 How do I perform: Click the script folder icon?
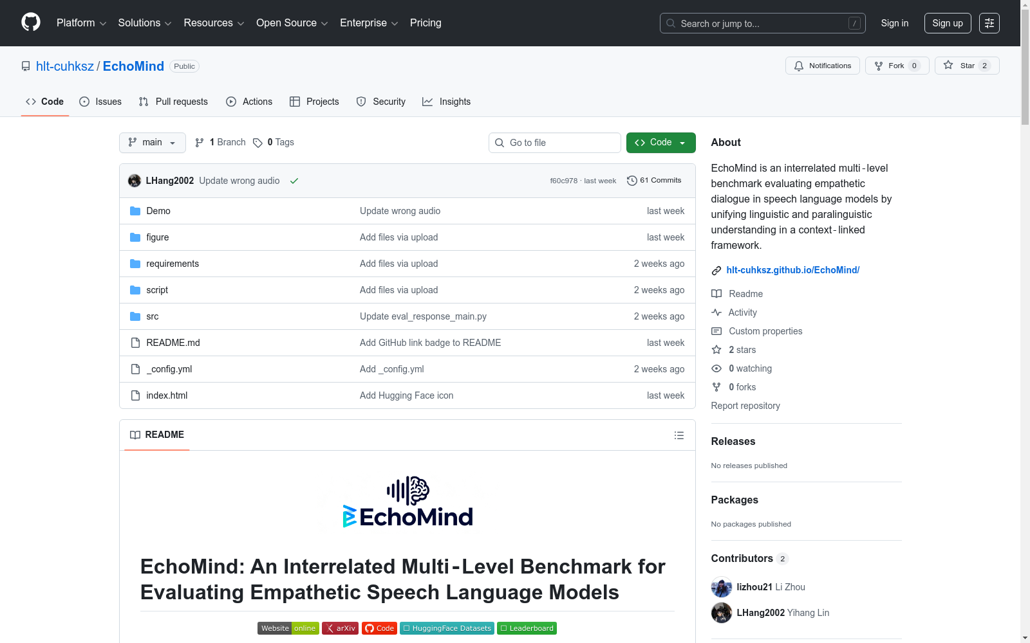[x=135, y=290]
